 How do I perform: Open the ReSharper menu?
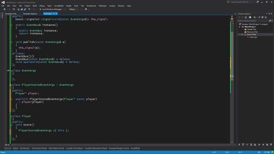tap(103, 6)
